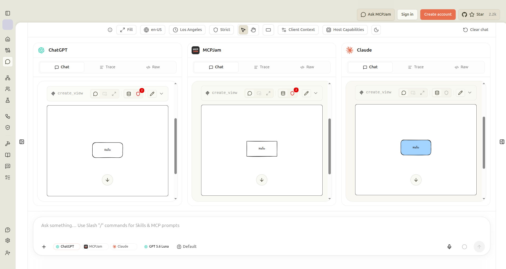Select Chat tab in MCPJam panel
This screenshot has width=506, height=269.
[216, 67]
